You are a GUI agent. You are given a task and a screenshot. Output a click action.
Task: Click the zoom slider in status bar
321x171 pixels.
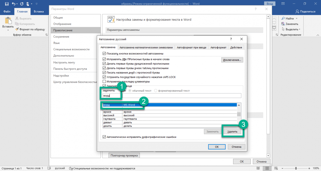pyautogui.click(x=296, y=168)
